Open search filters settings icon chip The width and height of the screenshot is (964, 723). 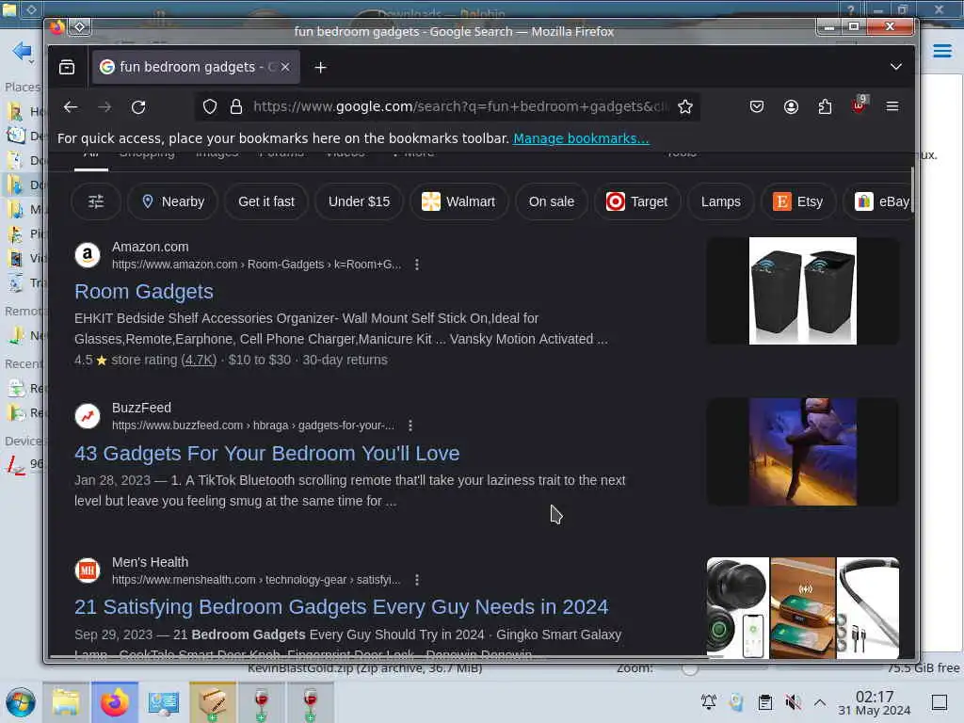[96, 201]
